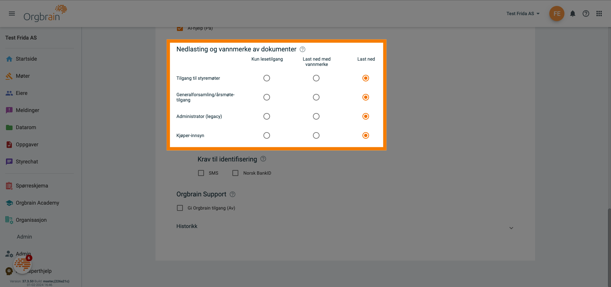Click help icon next to Nedlasting og vannmerke
The image size is (611, 287).
pos(302,49)
